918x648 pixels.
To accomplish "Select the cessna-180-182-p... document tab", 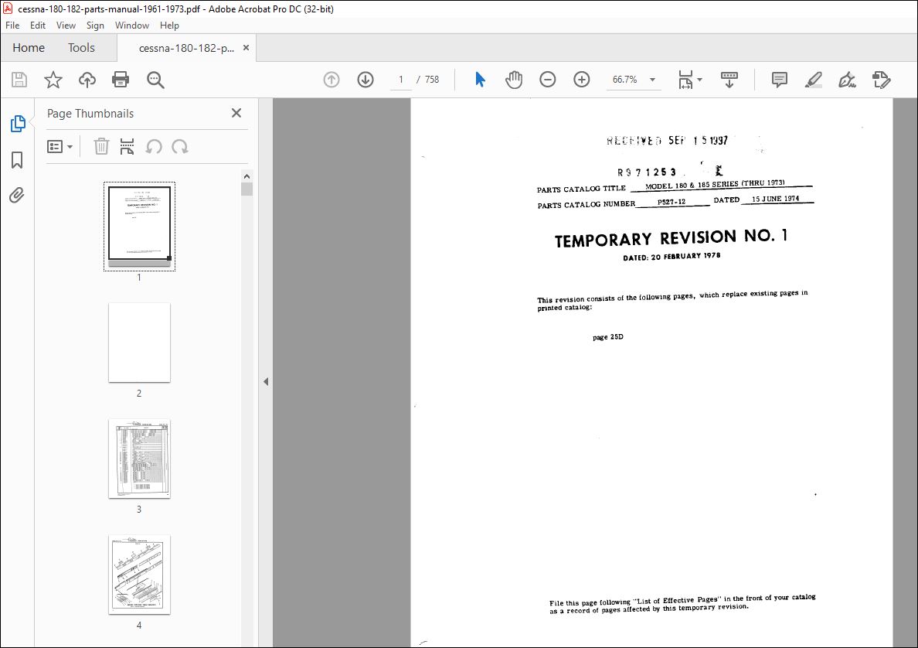I will tap(185, 48).
